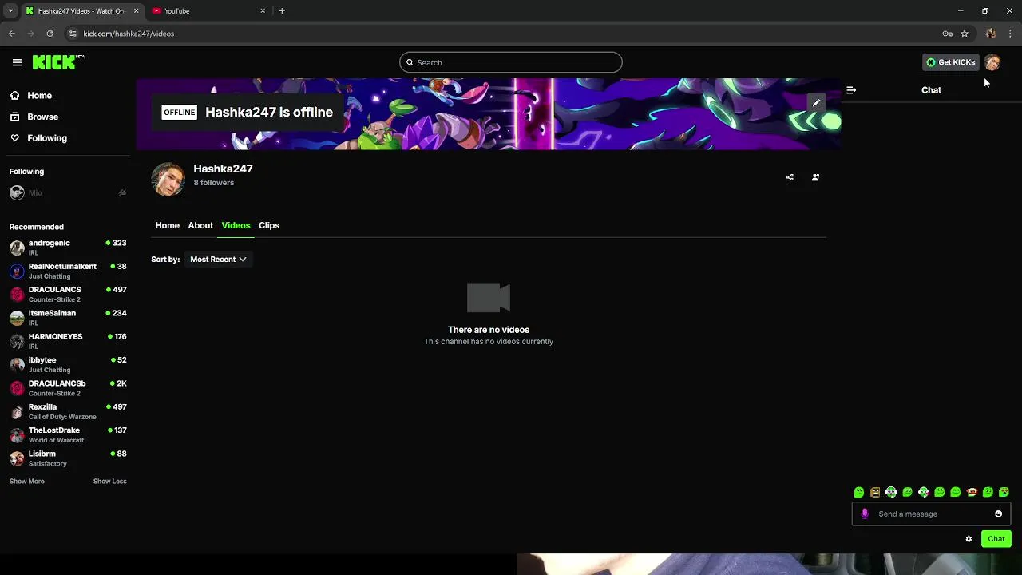Screen dimensions: 1022x575
Task: Open chat settings gear icon
Action: (x=969, y=539)
